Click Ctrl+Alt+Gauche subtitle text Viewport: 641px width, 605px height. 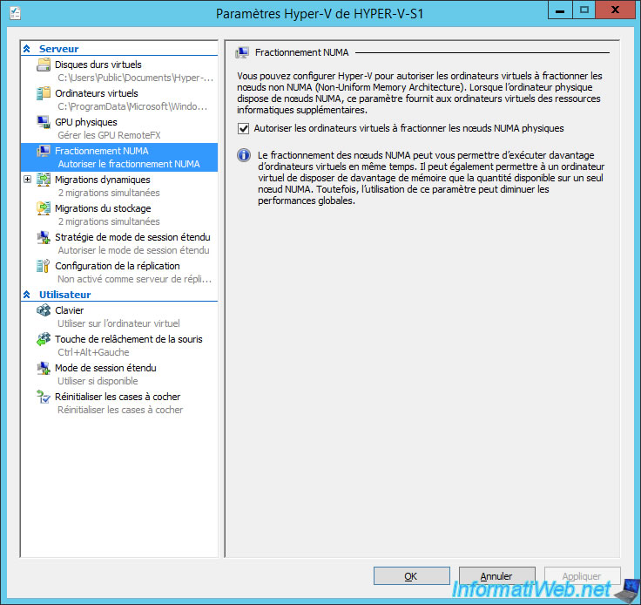pyautogui.click(x=93, y=352)
